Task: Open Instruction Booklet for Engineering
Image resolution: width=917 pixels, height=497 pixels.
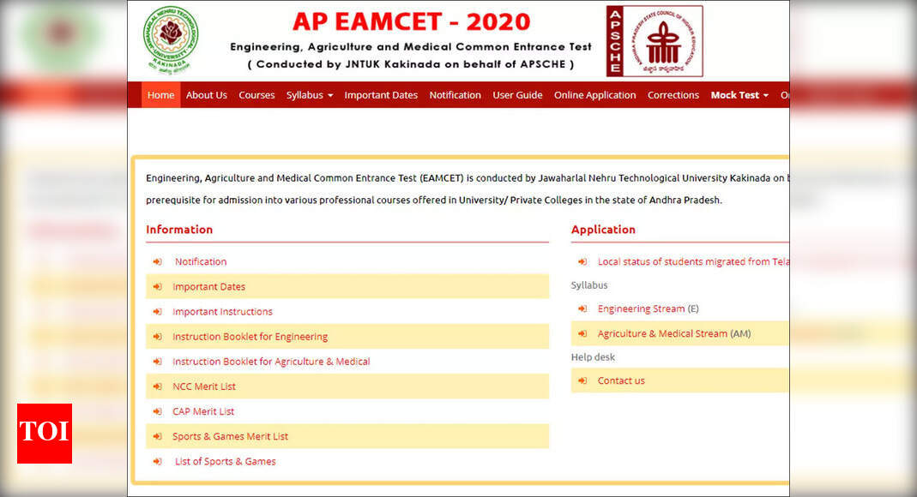Action: click(x=249, y=337)
